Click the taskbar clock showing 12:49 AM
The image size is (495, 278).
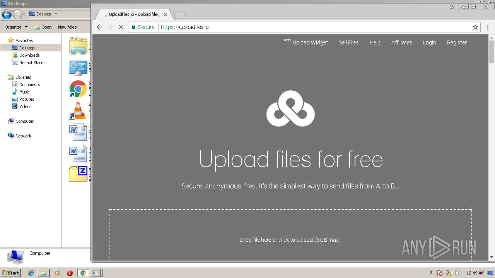click(x=475, y=273)
